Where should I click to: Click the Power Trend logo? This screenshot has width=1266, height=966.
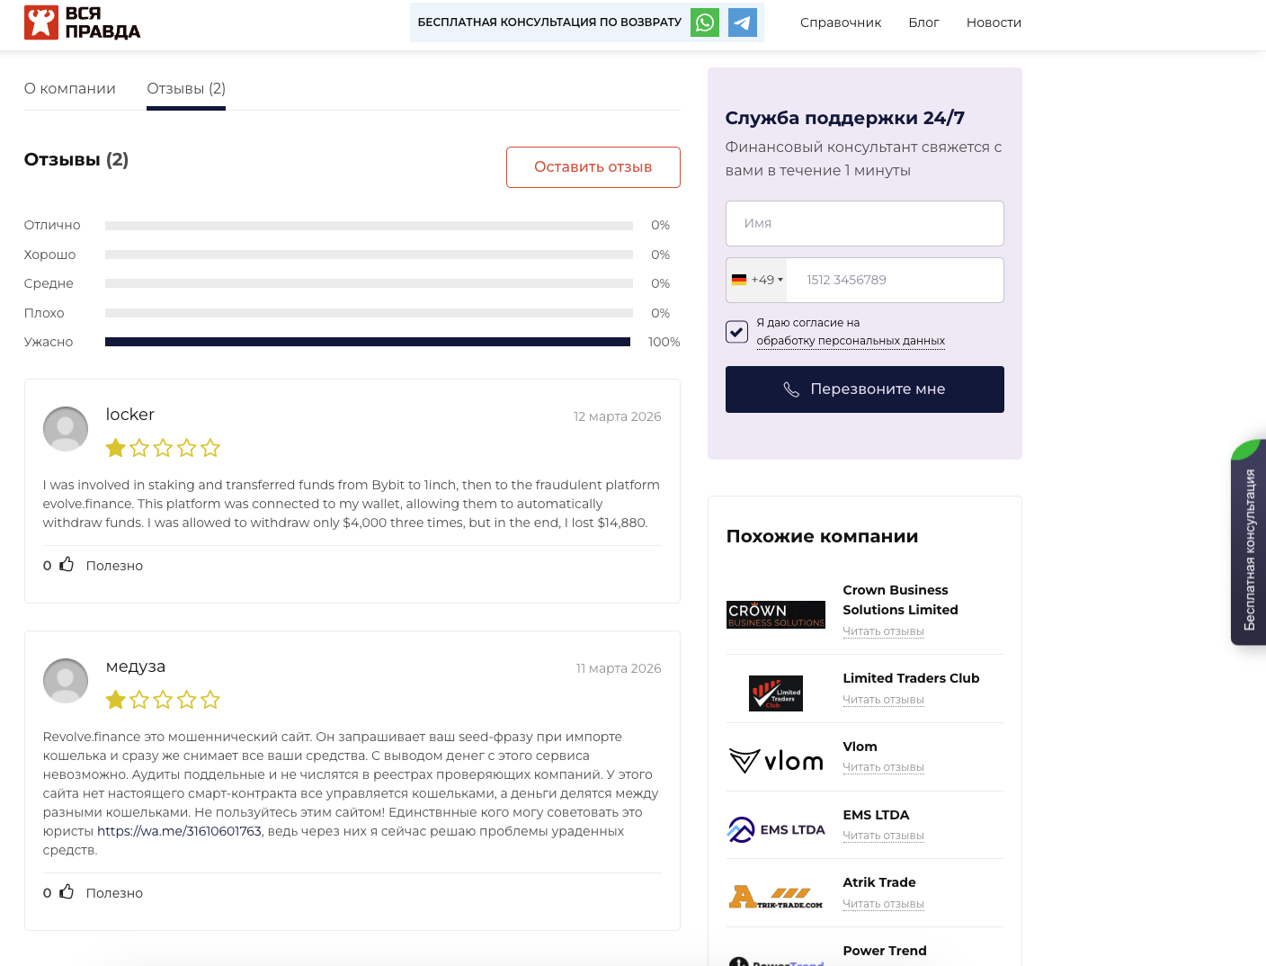[776, 961]
